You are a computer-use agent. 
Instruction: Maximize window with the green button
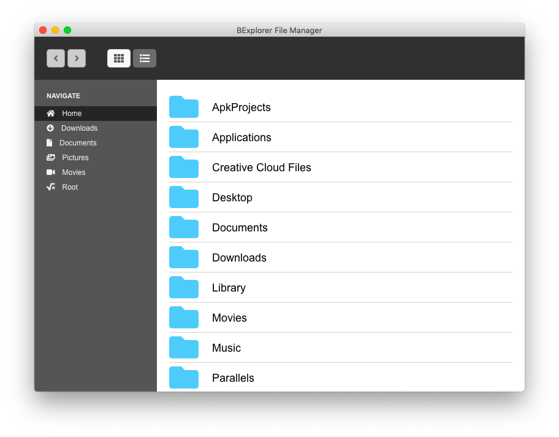[x=67, y=30]
